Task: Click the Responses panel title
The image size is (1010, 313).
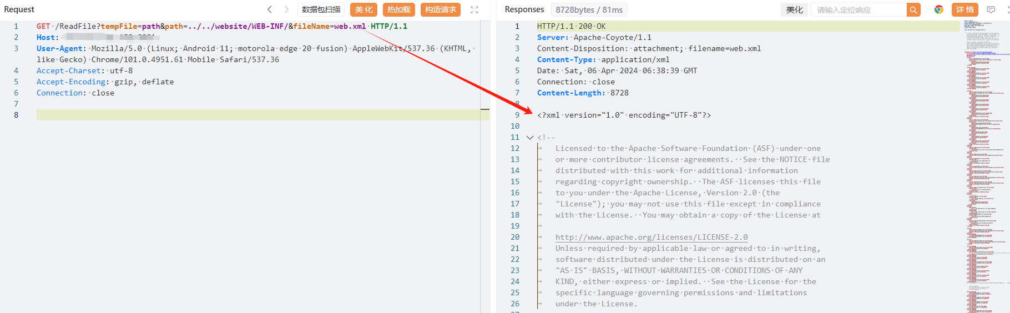Action: tap(524, 9)
